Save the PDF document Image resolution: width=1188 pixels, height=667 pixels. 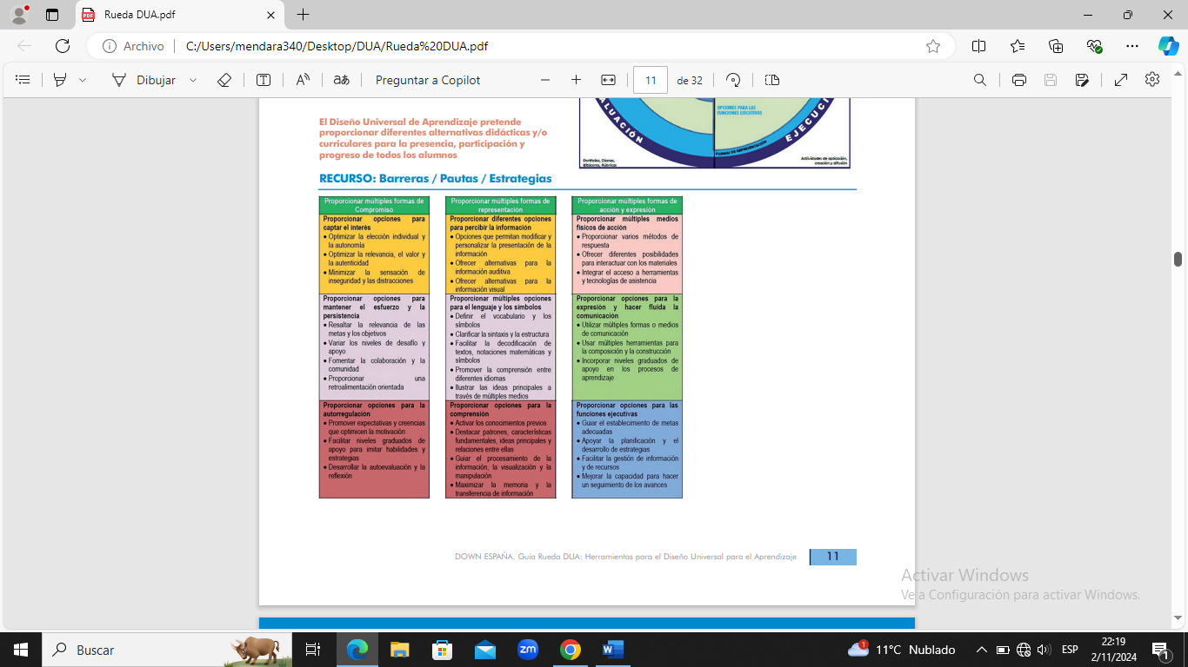pyautogui.click(x=1051, y=80)
